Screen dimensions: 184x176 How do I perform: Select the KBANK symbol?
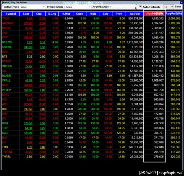point(7,47)
